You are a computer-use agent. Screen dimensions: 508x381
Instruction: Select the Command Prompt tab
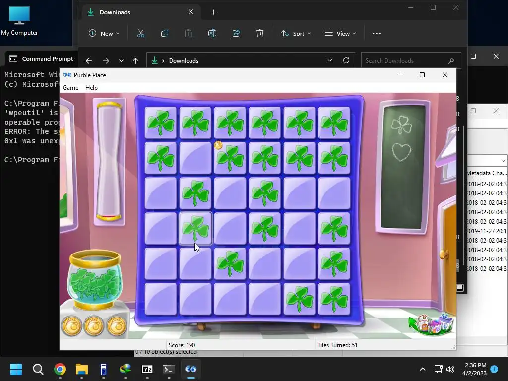click(42, 59)
